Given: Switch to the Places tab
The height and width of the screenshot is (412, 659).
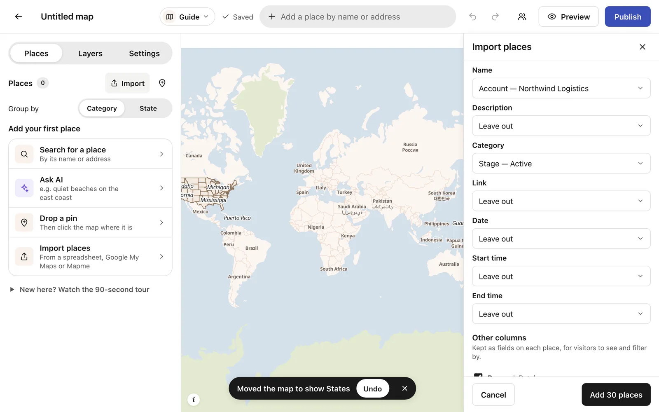Looking at the screenshot, I should 36,54.
